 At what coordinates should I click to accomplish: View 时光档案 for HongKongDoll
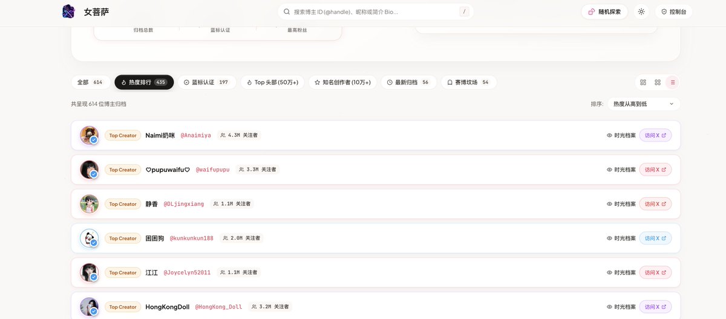(x=621, y=307)
